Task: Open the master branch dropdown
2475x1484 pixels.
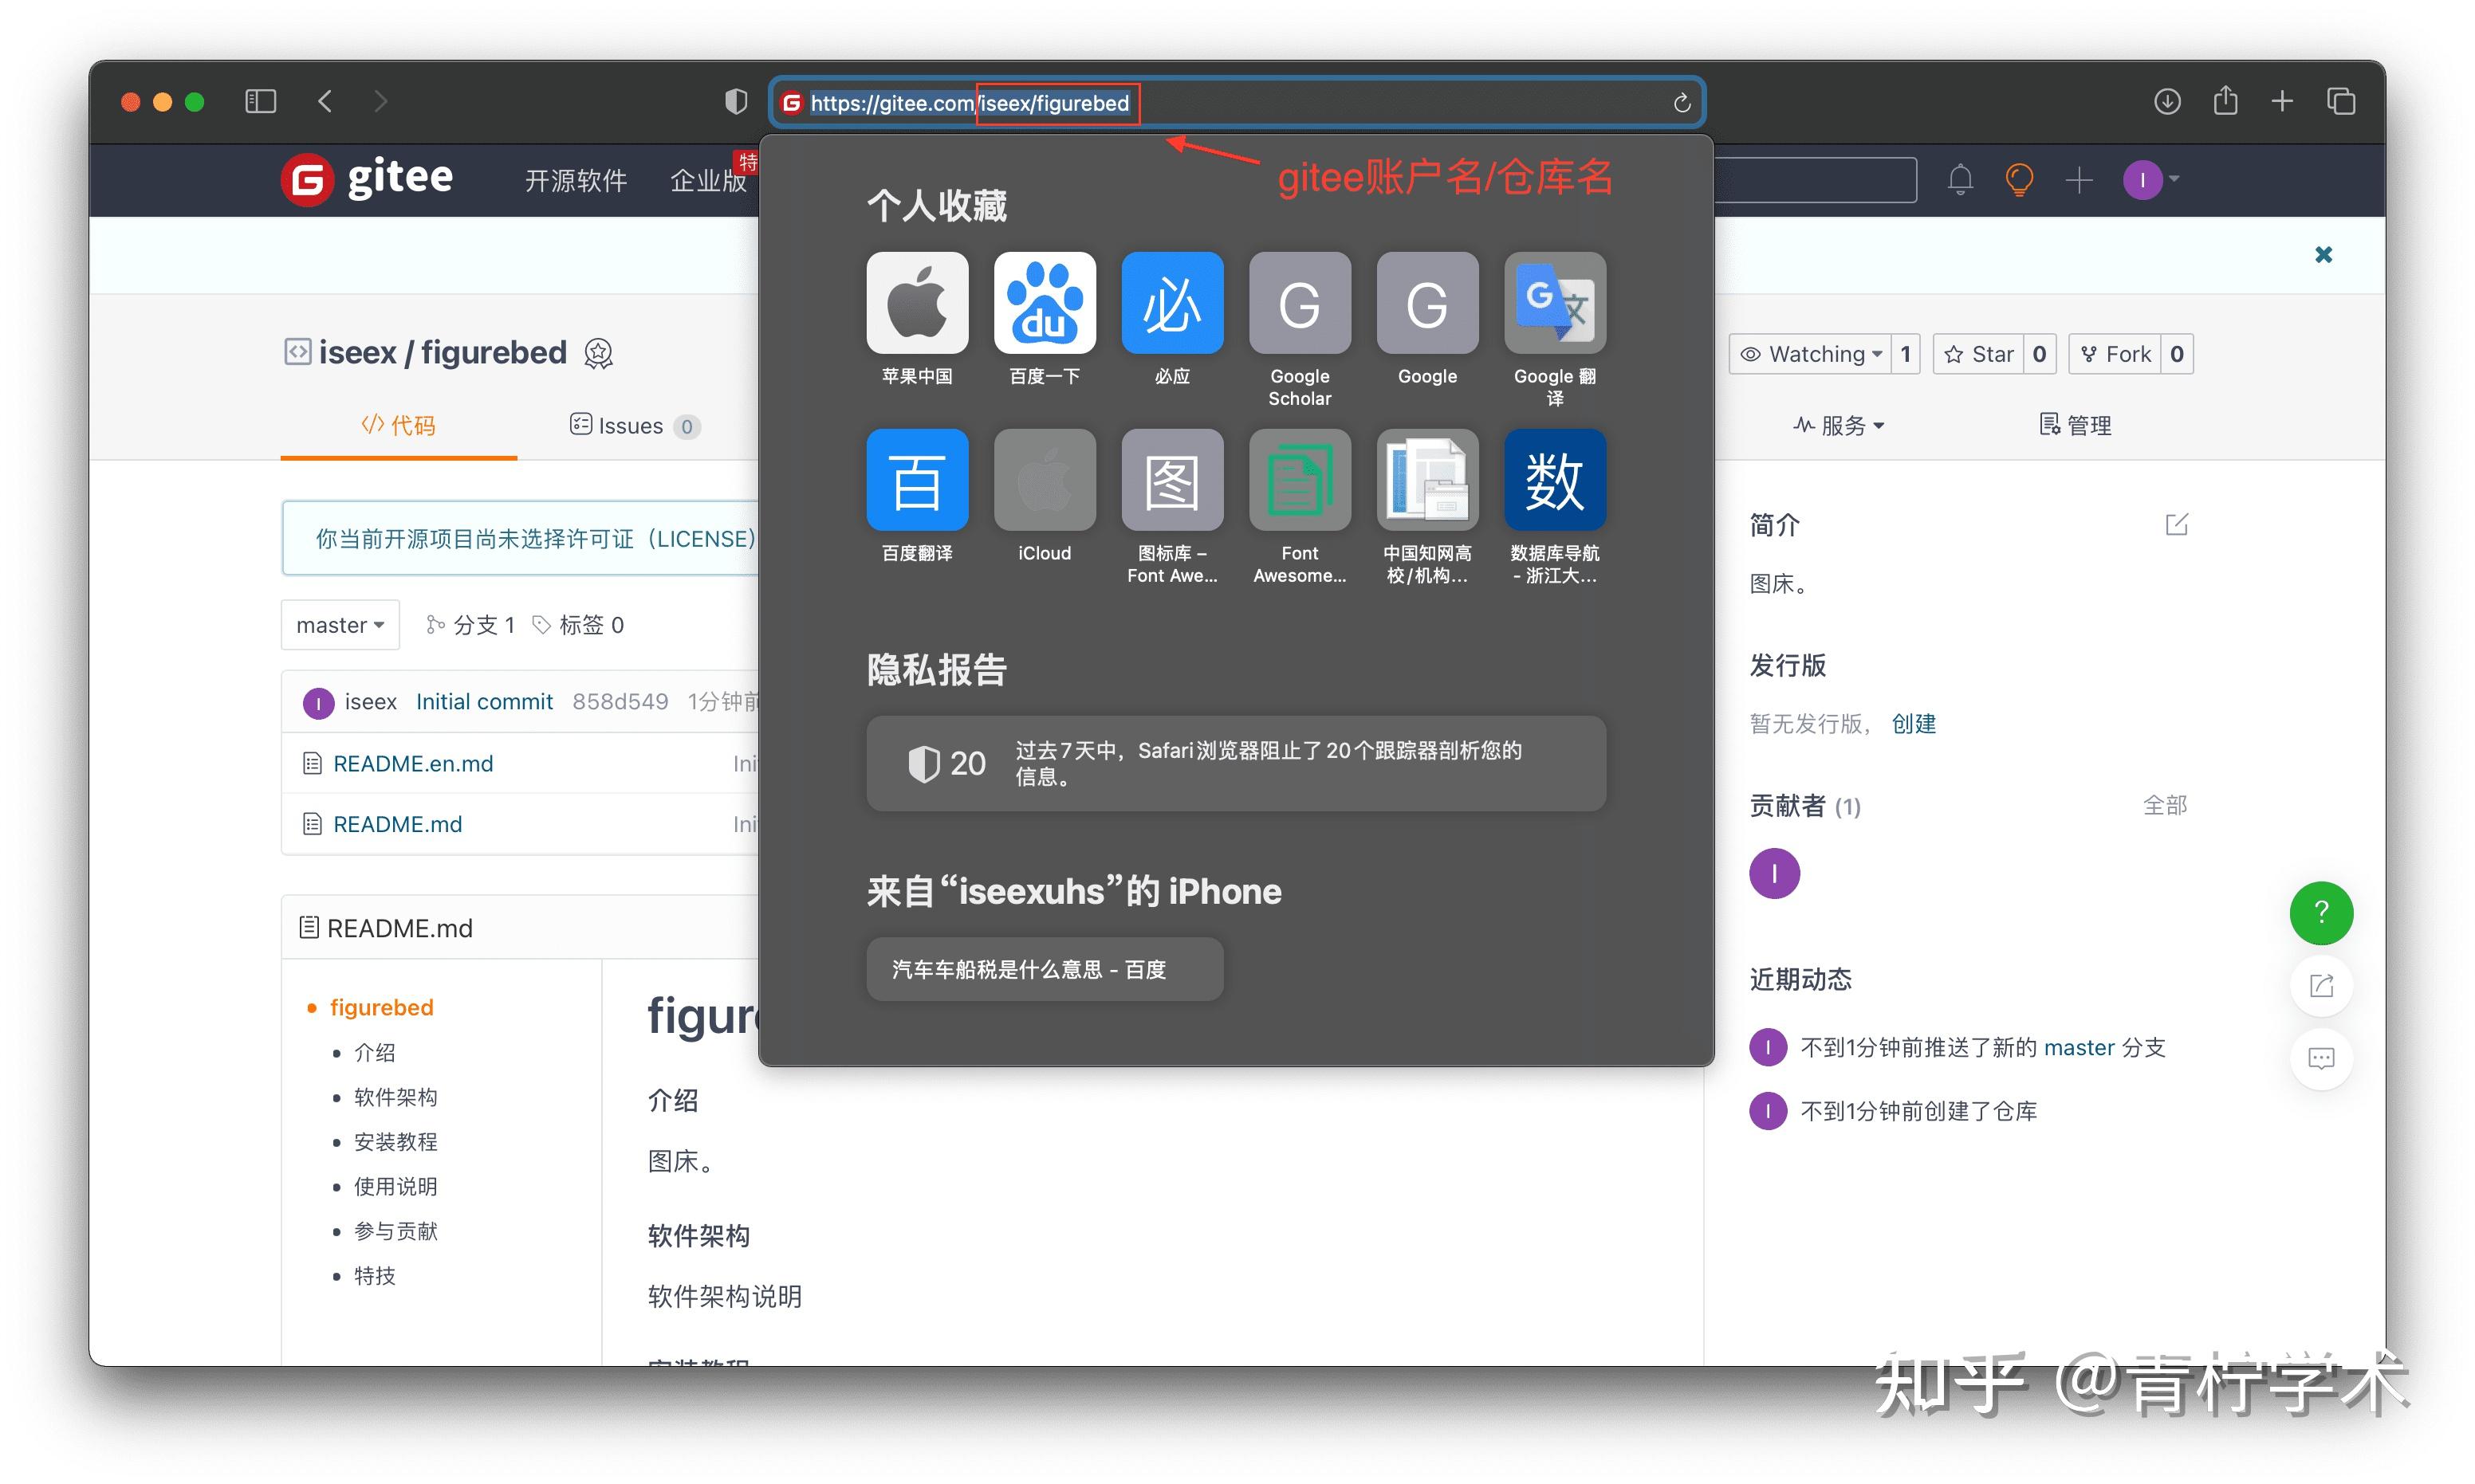Action: [x=339, y=624]
